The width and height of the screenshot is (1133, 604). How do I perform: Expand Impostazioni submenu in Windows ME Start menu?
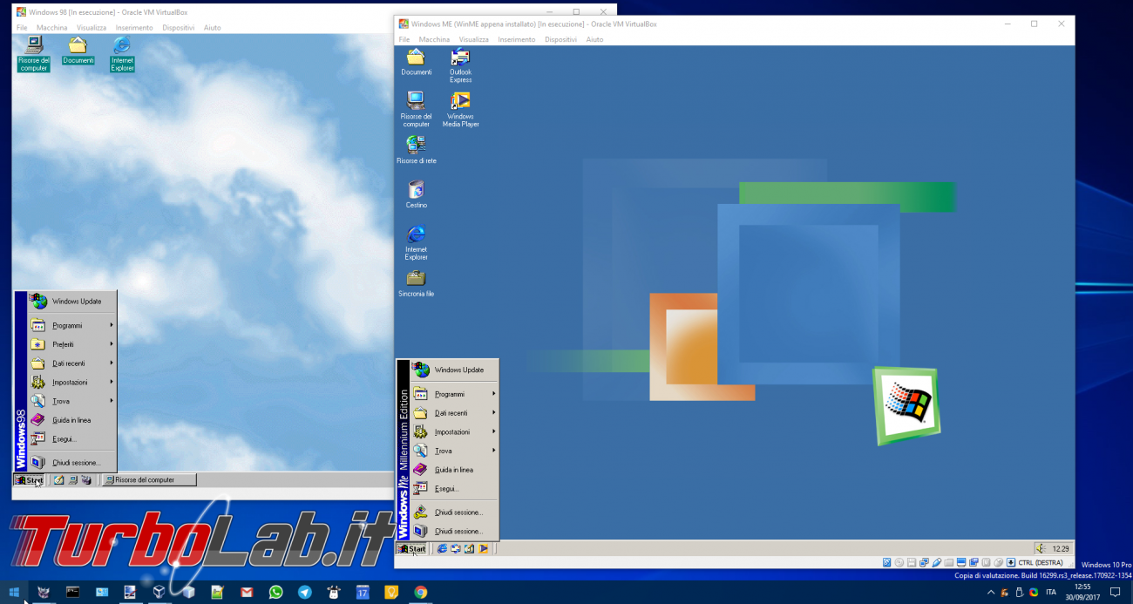coord(453,432)
